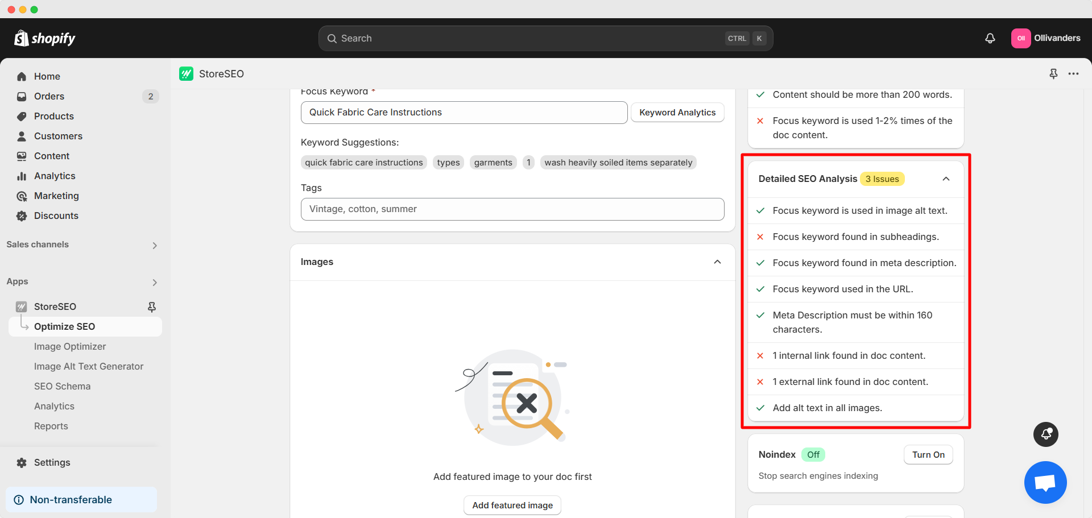Click the Customers person icon

tap(22, 136)
